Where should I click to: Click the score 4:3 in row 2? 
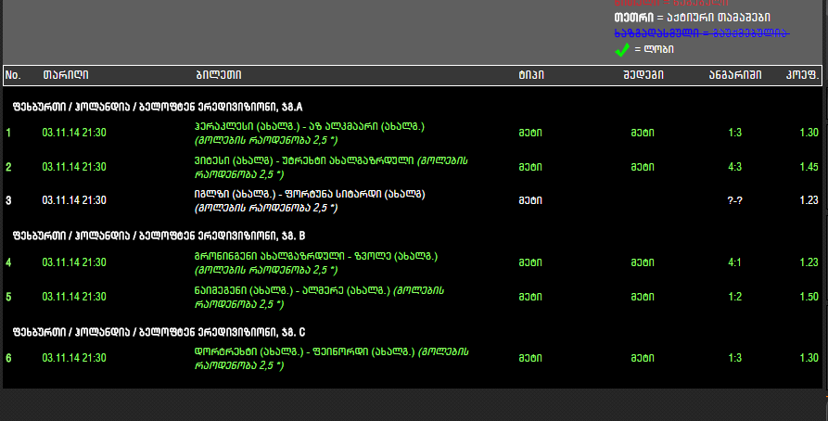pyautogui.click(x=735, y=167)
